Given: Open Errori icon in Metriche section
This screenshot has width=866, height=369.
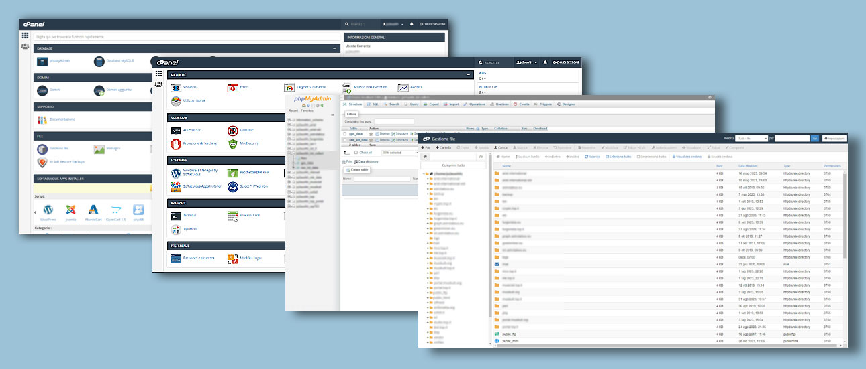Looking at the screenshot, I should 233,88.
